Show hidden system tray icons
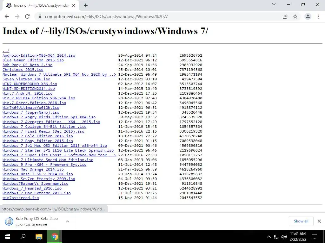 (x=269, y=237)
